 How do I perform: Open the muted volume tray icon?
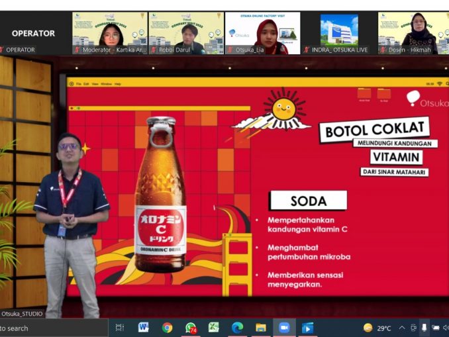tap(446, 328)
